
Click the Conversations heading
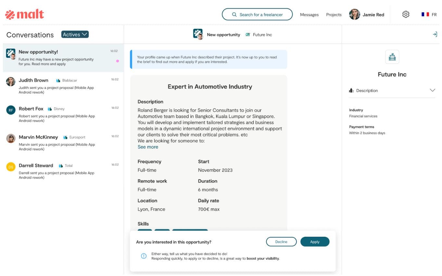coord(30,35)
